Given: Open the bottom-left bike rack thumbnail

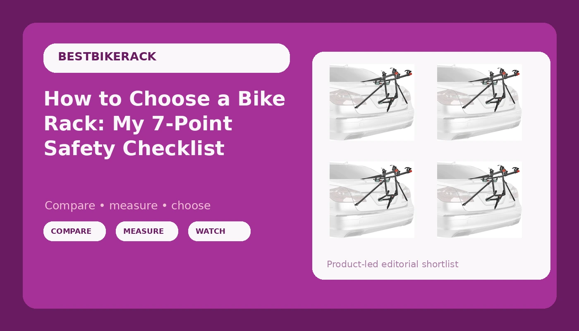Looking at the screenshot, I should click(372, 199).
